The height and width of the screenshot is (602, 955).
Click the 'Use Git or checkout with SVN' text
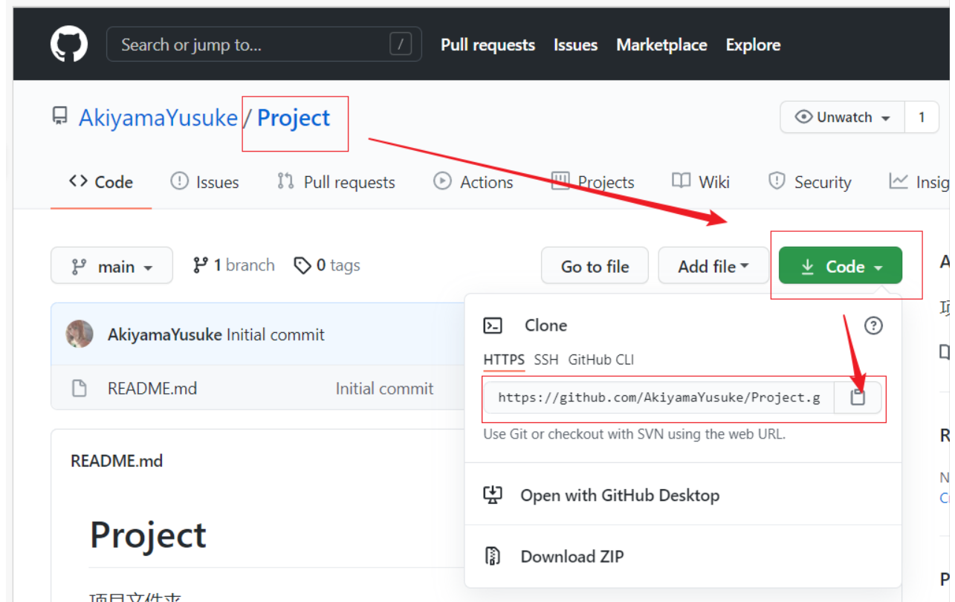point(634,434)
